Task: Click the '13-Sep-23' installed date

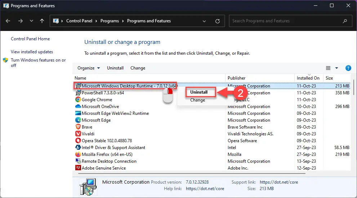Action: (x=306, y=161)
